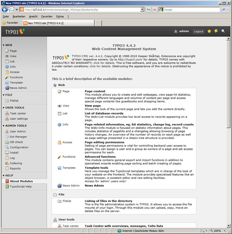The height and width of the screenshot is (234, 232).
Task: Open the search magnifier in TYPO3 header
Action: click(x=223, y=31)
